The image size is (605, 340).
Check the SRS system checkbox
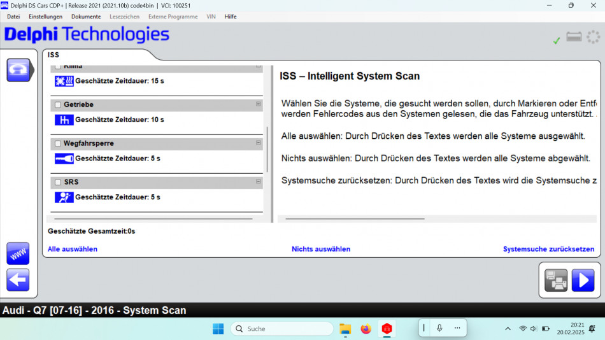(x=58, y=183)
